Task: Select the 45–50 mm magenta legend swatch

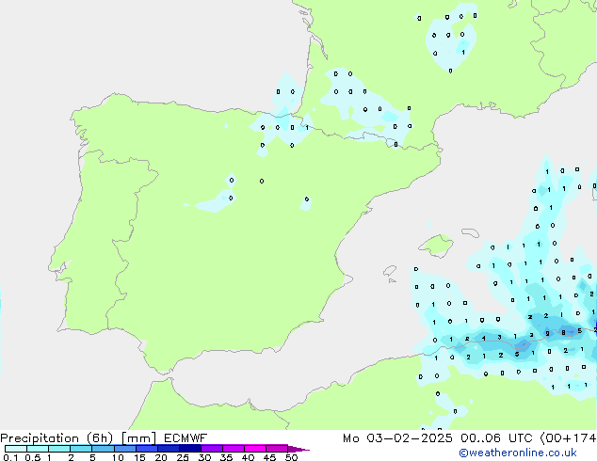Action: [x=277, y=449]
